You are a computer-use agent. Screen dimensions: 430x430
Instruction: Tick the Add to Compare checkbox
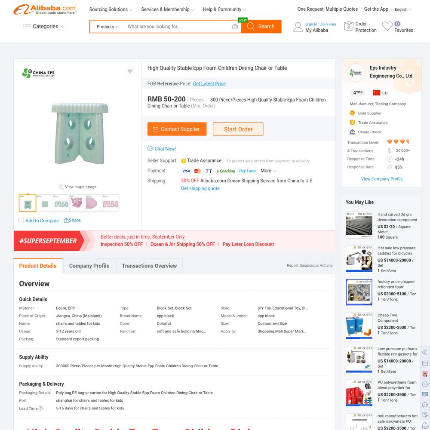coord(21,221)
